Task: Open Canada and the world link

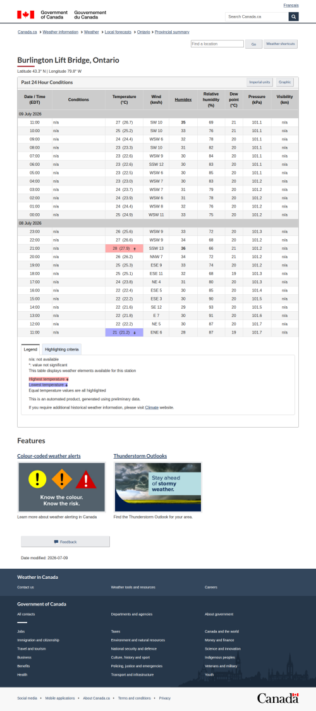Action: 222,632
